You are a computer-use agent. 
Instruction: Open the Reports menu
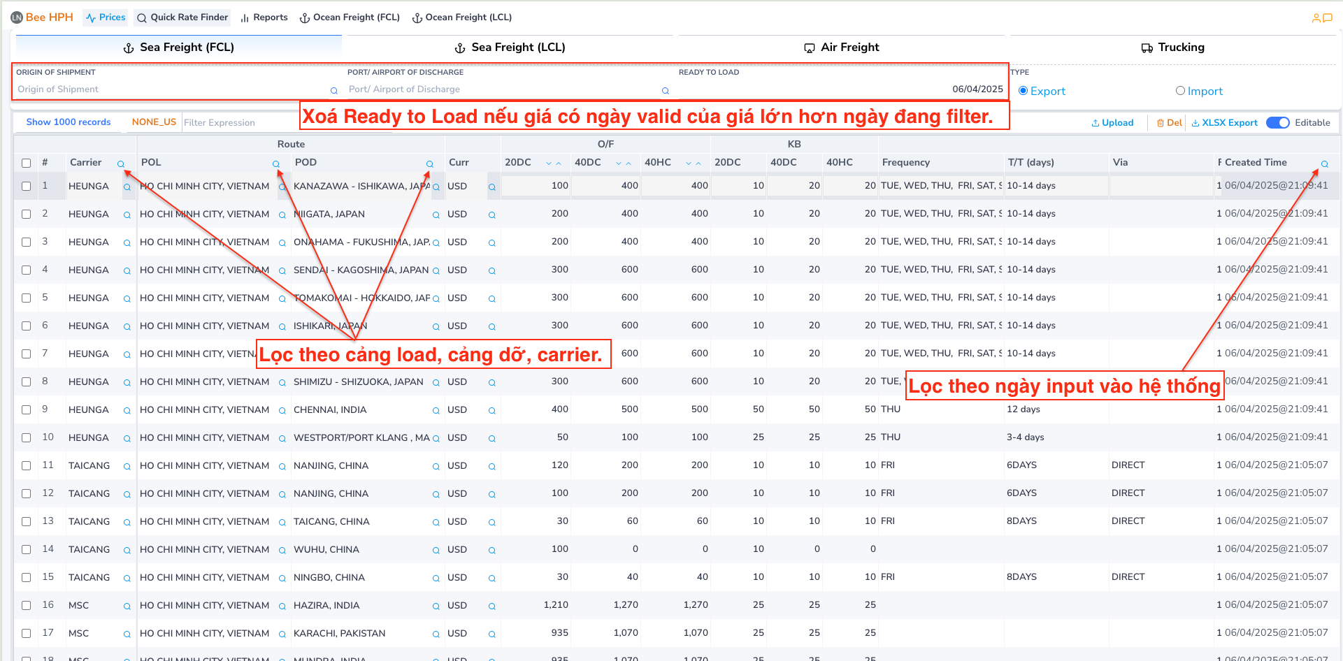click(264, 17)
